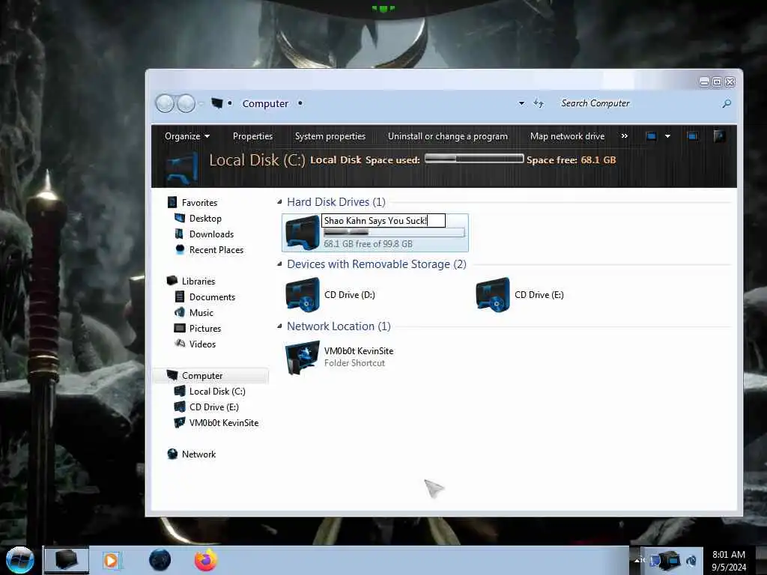Image resolution: width=767 pixels, height=575 pixels.
Task: Open the view options dropdown arrow
Action: click(x=667, y=136)
